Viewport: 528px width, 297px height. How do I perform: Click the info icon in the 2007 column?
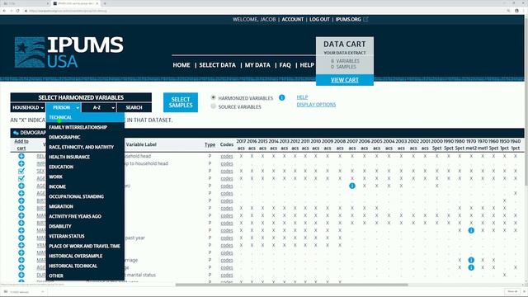pos(352,186)
